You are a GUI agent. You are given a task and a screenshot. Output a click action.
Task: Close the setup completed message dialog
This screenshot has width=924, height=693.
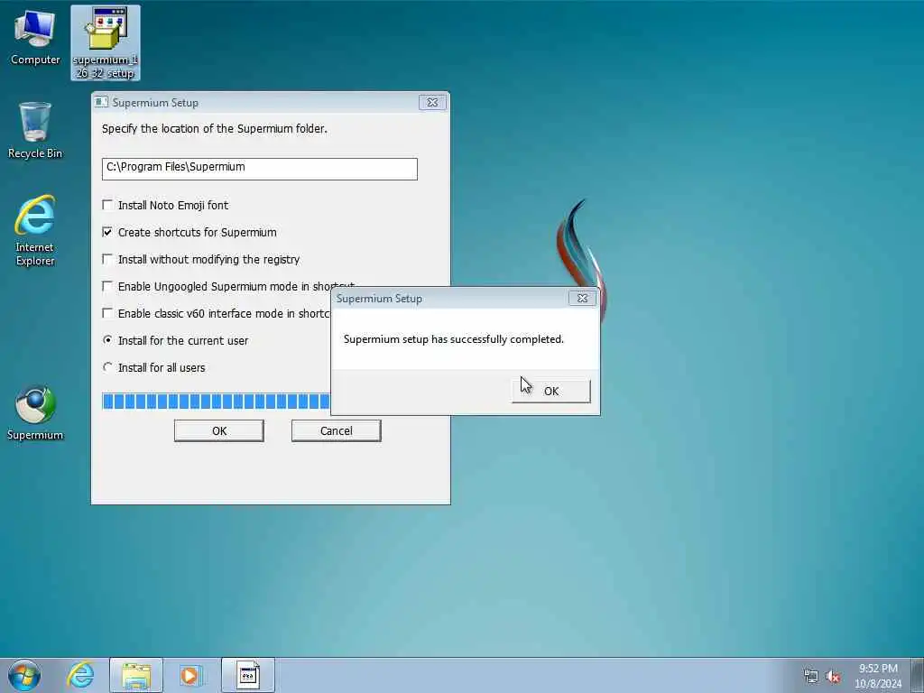coord(582,298)
